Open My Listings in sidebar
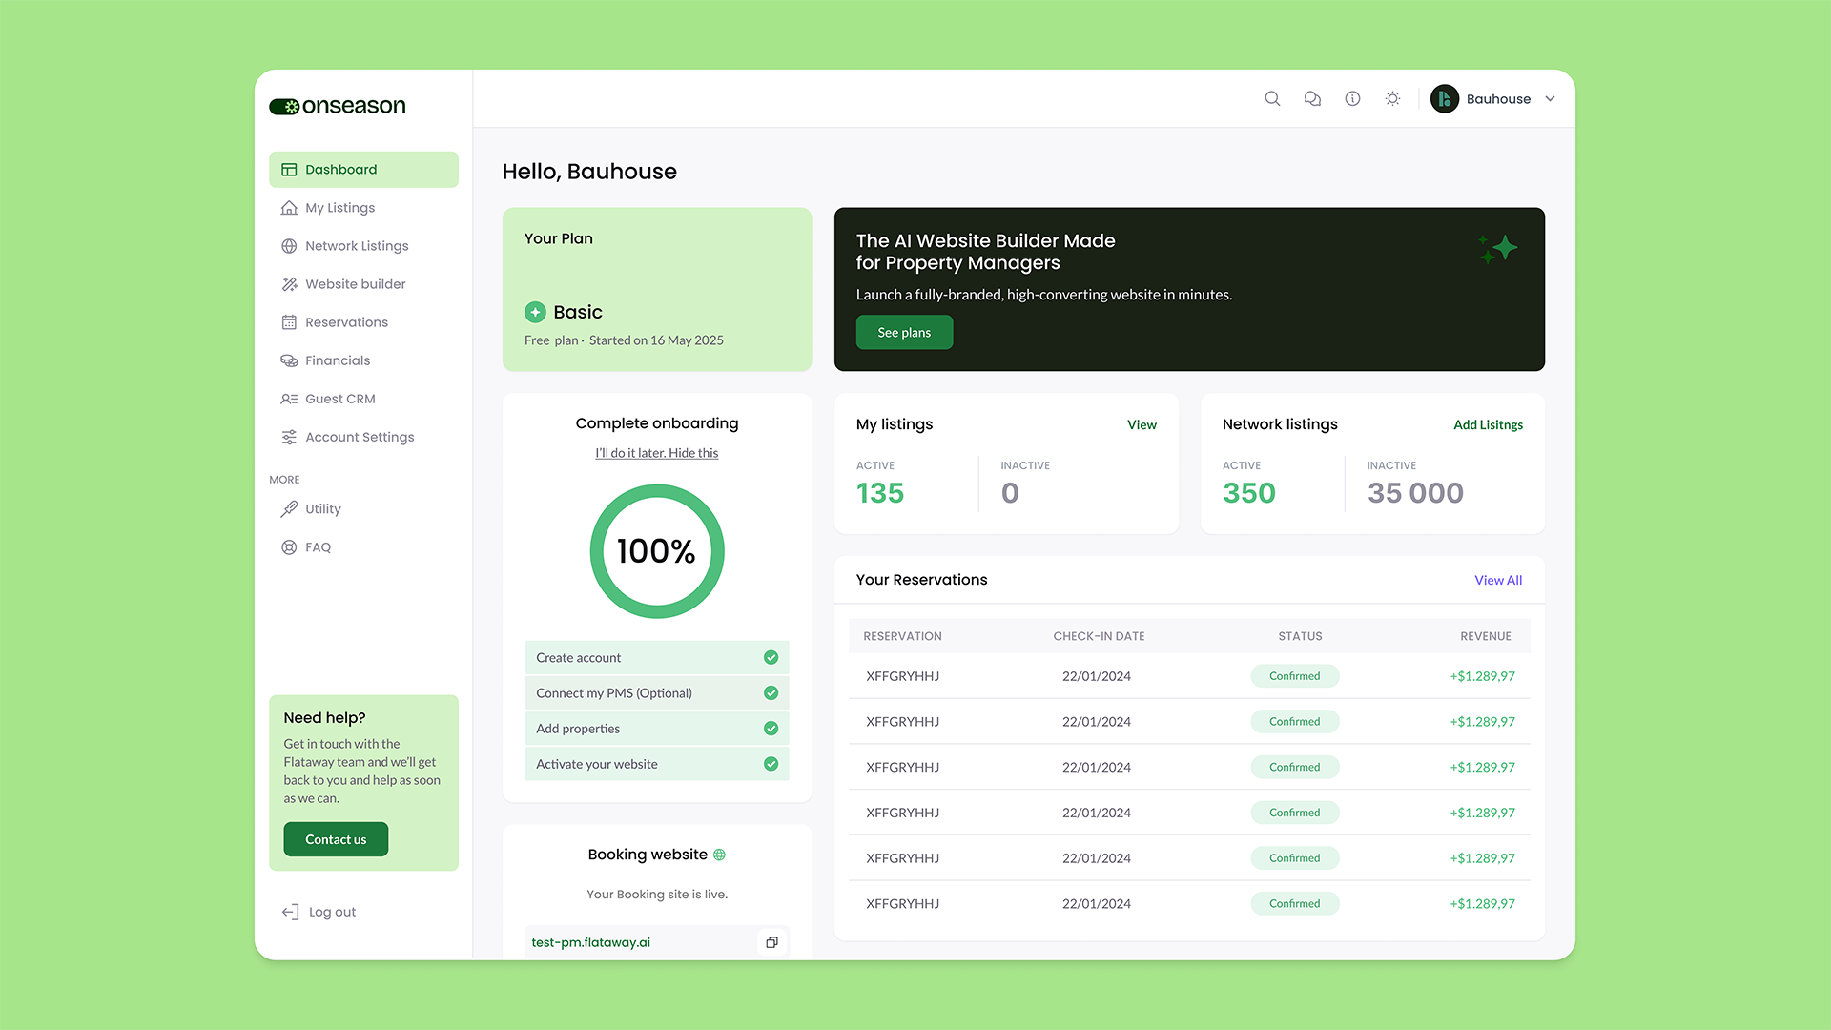This screenshot has height=1030, width=1831. click(x=339, y=208)
